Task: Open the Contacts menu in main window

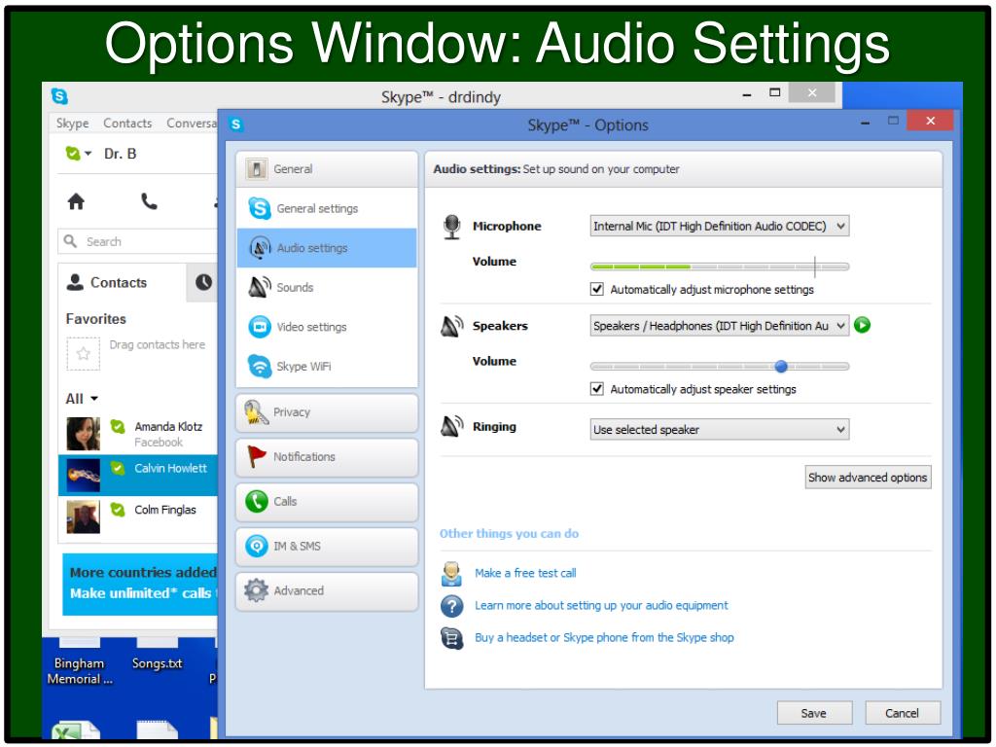Action: click(127, 124)
